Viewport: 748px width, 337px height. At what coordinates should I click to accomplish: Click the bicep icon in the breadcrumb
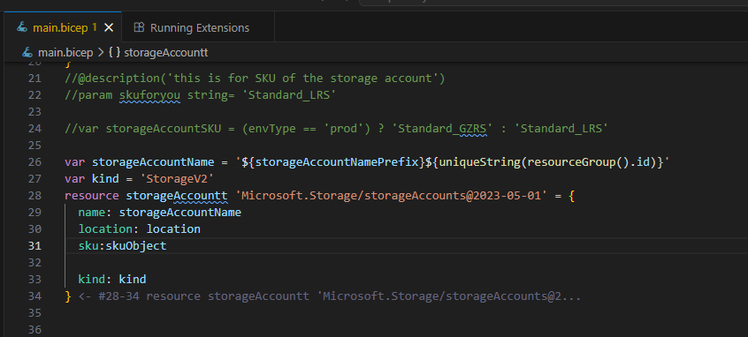coord(28,52)
